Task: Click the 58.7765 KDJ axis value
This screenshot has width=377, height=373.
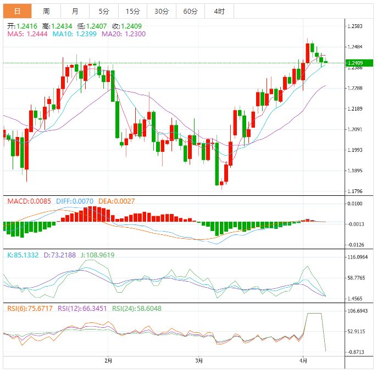Action: [x=356, y=278]
